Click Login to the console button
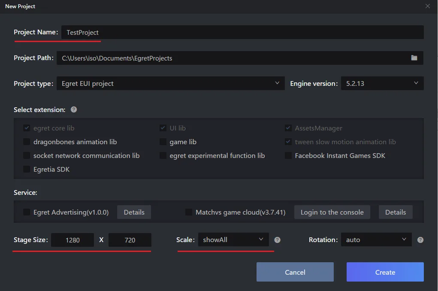This screenshot has width=438, height=291. point(332,212)
